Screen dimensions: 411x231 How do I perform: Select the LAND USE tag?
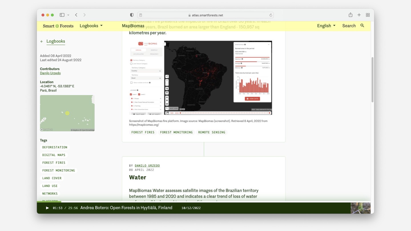click(50, 186)
